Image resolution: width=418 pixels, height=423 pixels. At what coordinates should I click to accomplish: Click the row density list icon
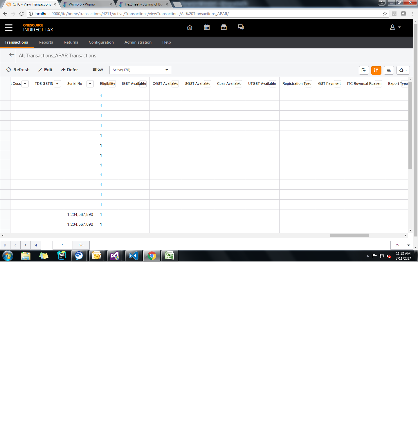coord(389,70)
